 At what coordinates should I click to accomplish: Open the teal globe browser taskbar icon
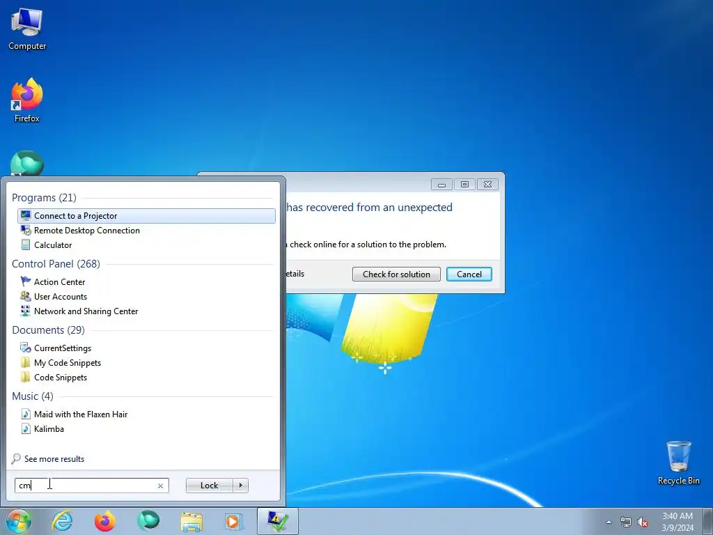tap(148, 521)
